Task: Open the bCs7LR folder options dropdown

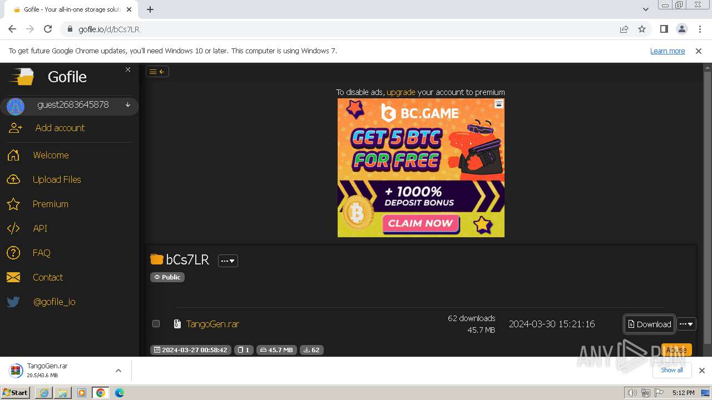Action: pyautogui.click(x=228, y=261)
